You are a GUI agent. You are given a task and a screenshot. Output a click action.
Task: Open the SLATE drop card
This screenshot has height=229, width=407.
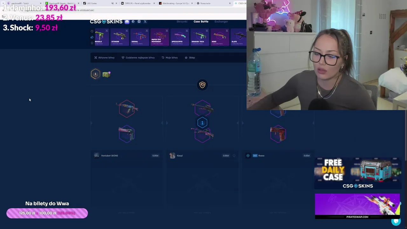pos(238,37)
